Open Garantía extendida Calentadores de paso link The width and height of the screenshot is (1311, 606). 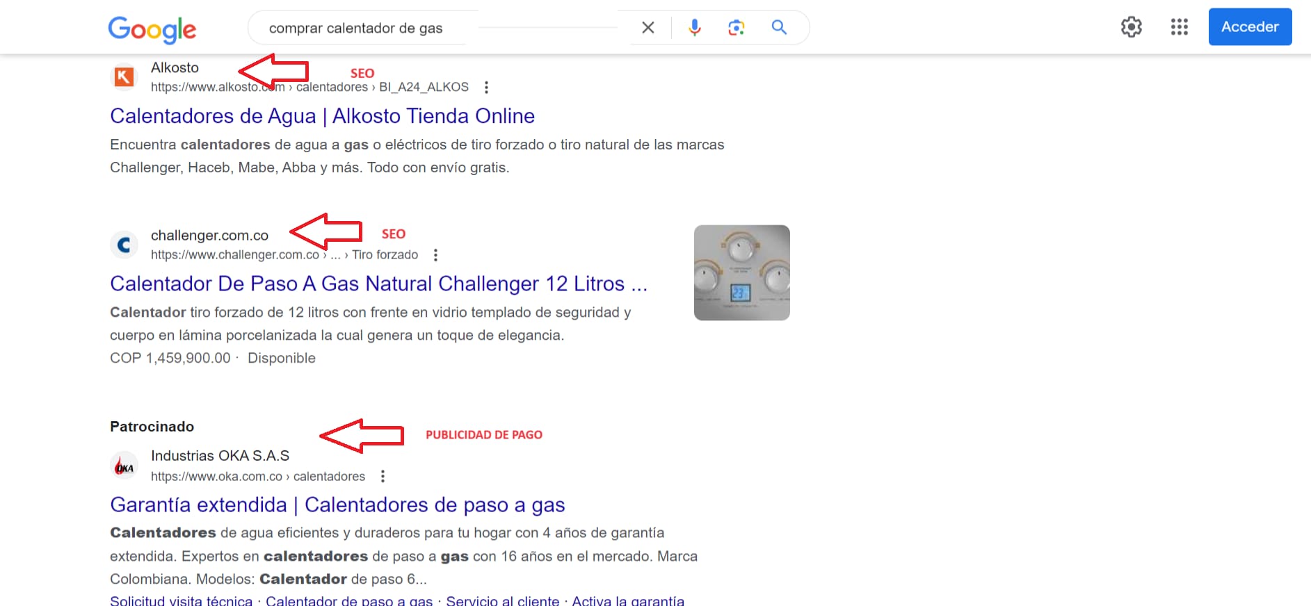(337, 505)
